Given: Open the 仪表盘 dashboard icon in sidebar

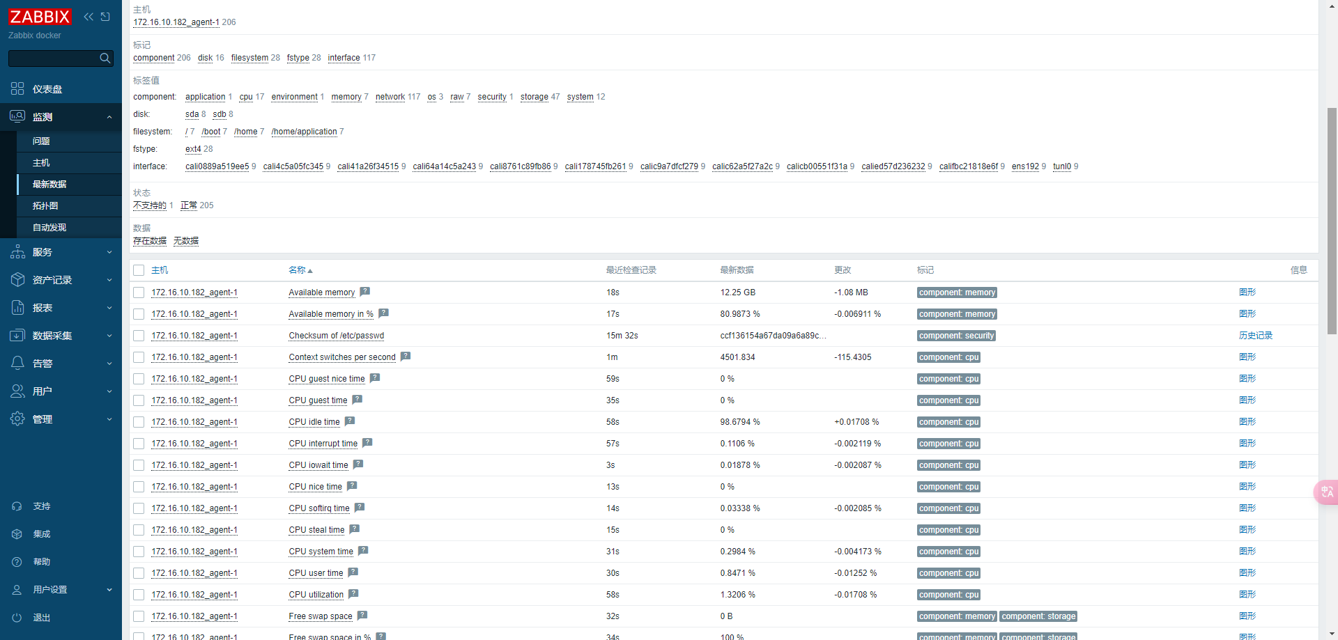Looking at the screenshot, I should click(x=17, y=88).
